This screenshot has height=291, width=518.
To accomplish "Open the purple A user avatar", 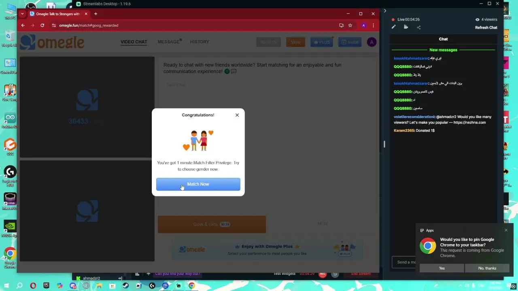I will coord(372,42).
